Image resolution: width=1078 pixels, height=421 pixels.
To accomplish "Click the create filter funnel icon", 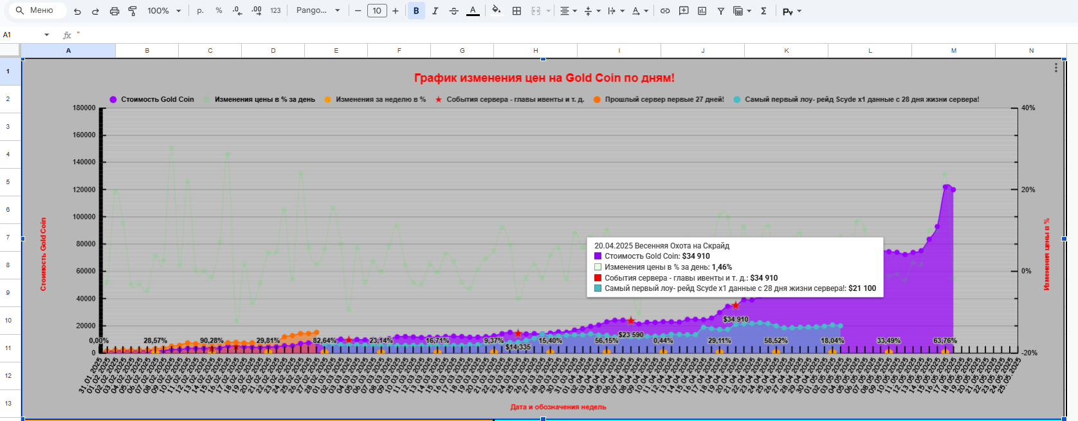I will 720,11.
